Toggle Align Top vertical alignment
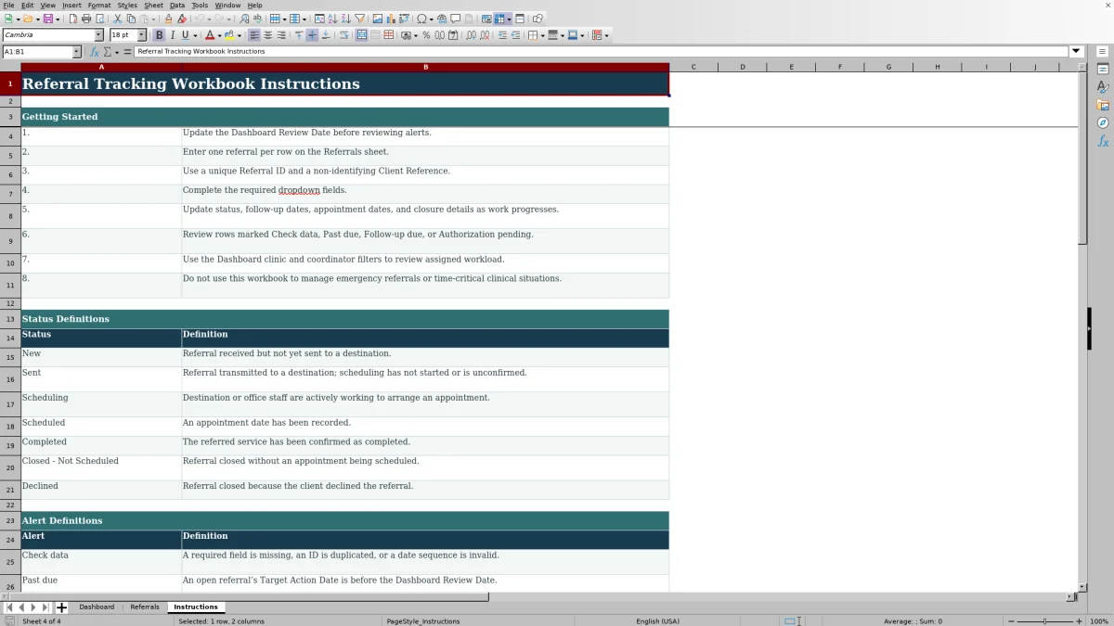The width and height of the screenshot is (1114, 626). click(x=299, y=35)
